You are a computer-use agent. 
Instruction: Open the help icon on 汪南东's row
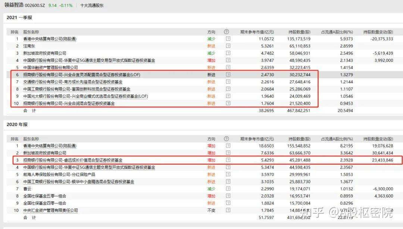[x=228, y=46]
